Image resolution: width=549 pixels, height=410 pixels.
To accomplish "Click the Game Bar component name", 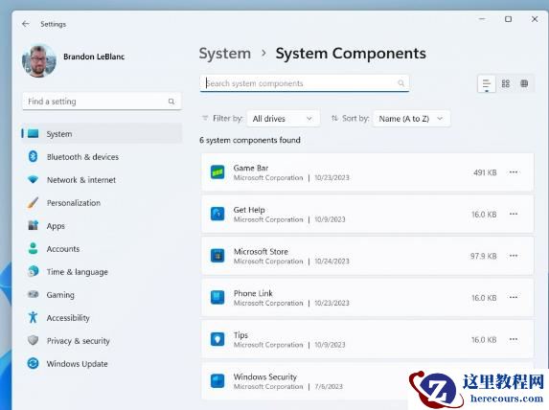I will [x=251, y=168].
